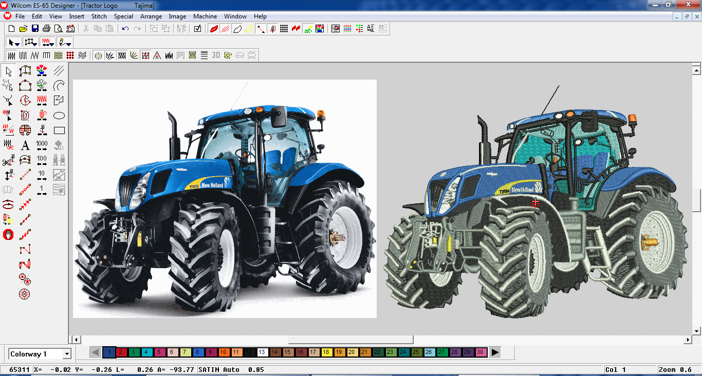Screen dimensions: 702x376
Task: Pick white color swatch number 13
Action: tap(262, 352)
